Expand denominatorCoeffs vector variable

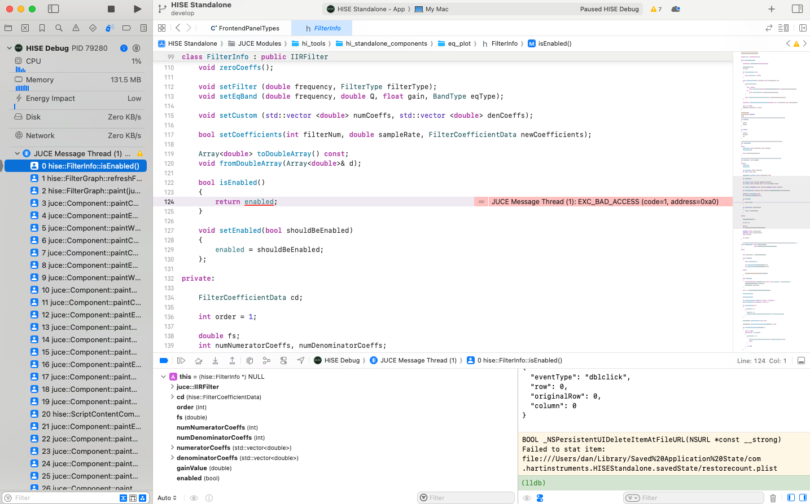tap(172, 458)
